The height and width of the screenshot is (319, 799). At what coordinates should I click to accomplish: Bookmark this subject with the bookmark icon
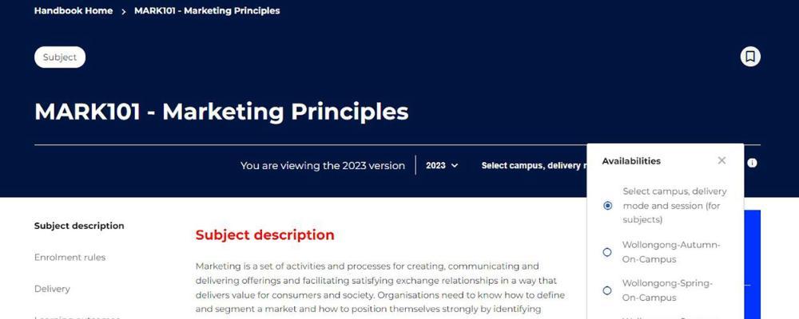pos(749,57)
